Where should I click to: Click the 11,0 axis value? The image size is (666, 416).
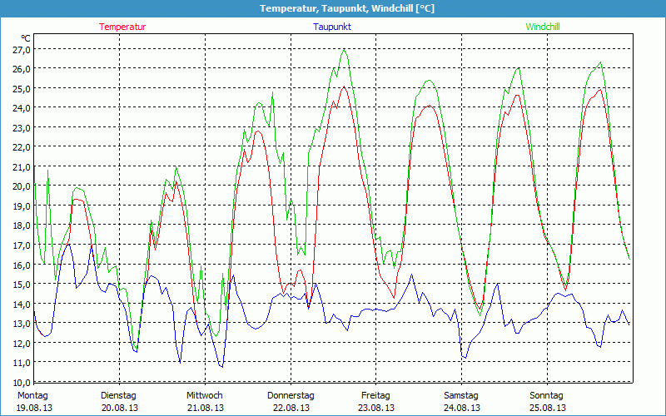pyautogui.click(x=21, y=362)
